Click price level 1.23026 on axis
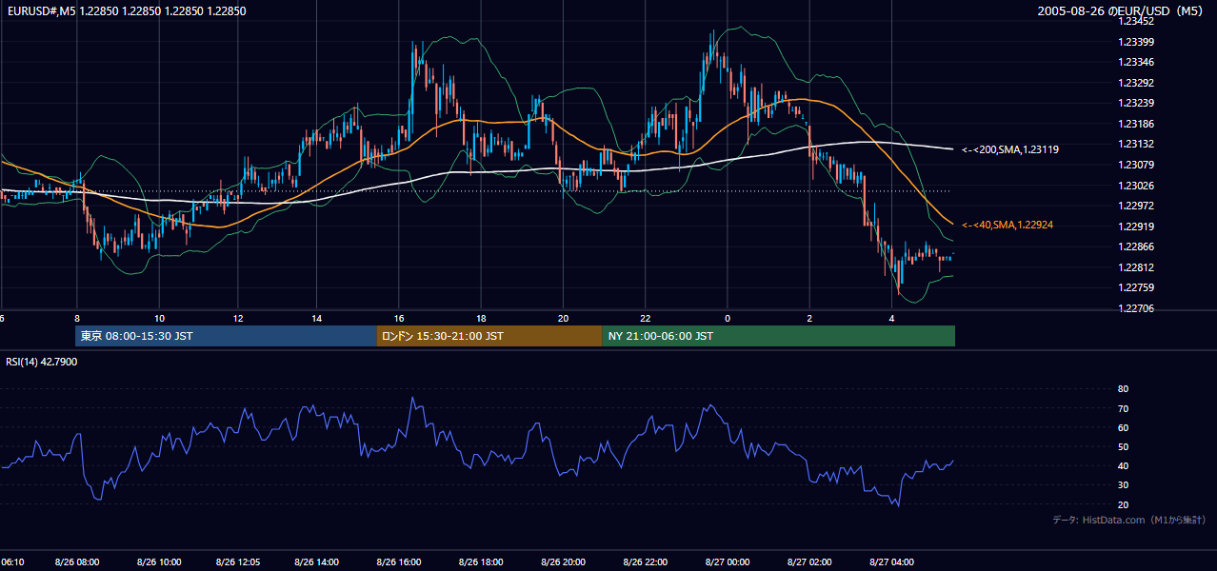This screenshot has height=571, width=1217. pos(1134,186)
